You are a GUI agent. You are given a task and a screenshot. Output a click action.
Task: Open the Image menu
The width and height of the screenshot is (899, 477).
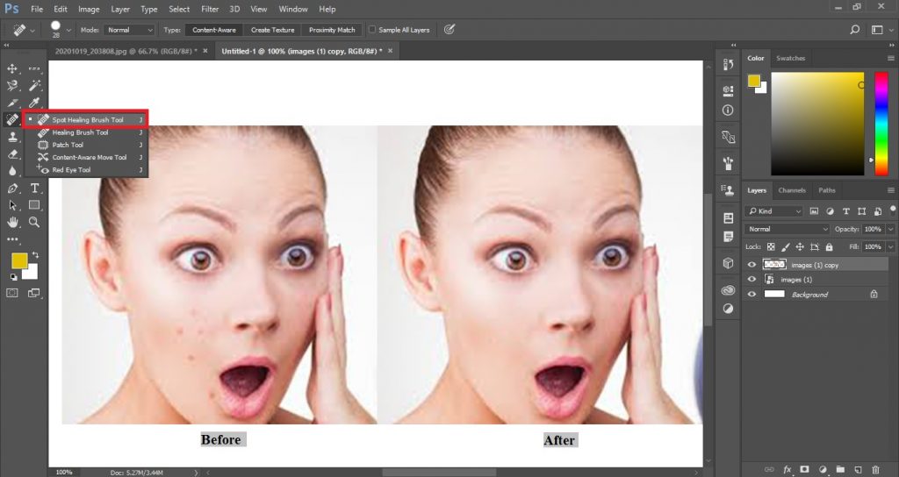point(89,9)
